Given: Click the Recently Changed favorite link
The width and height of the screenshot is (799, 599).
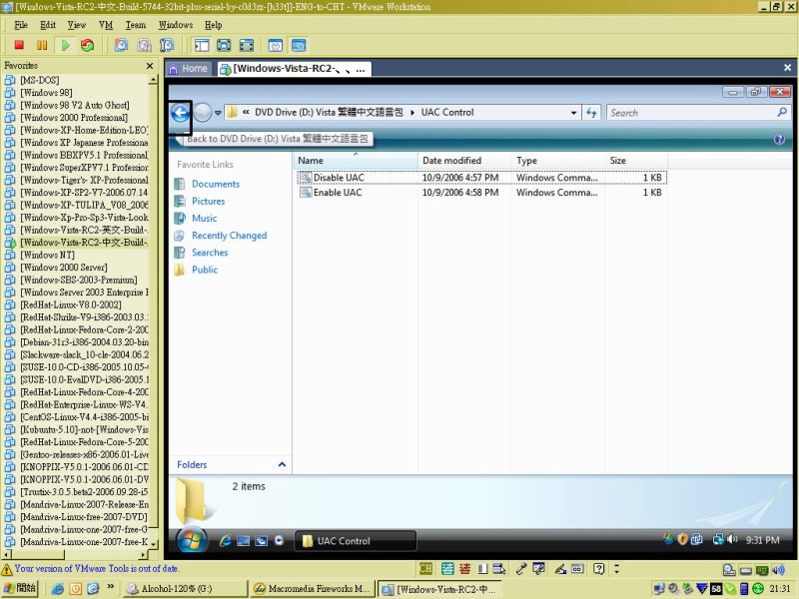Looking at the screenshot, I should [x=230, y=236].
